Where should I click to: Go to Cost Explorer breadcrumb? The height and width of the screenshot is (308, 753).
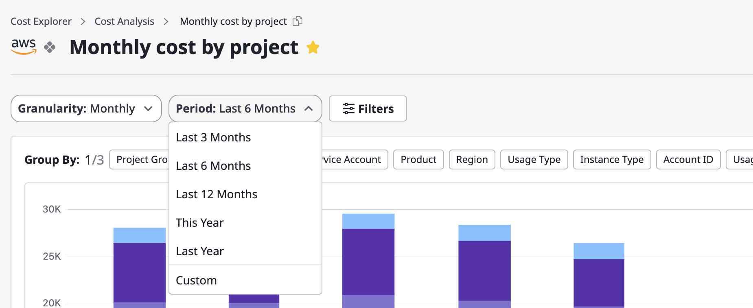(x=41, y=21)
